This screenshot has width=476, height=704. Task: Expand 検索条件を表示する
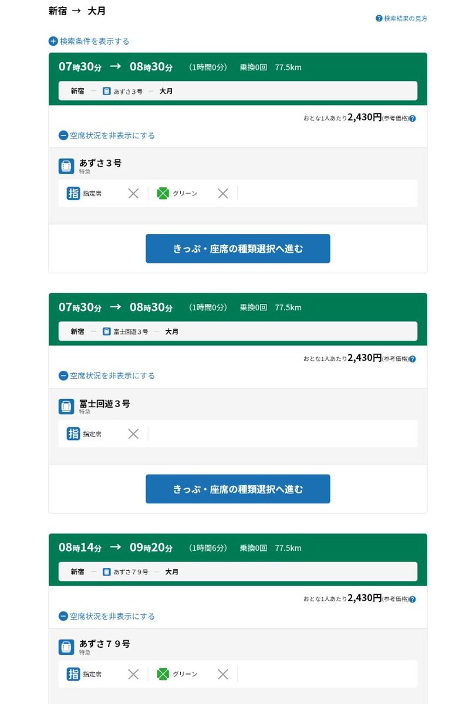coord(89,41)
